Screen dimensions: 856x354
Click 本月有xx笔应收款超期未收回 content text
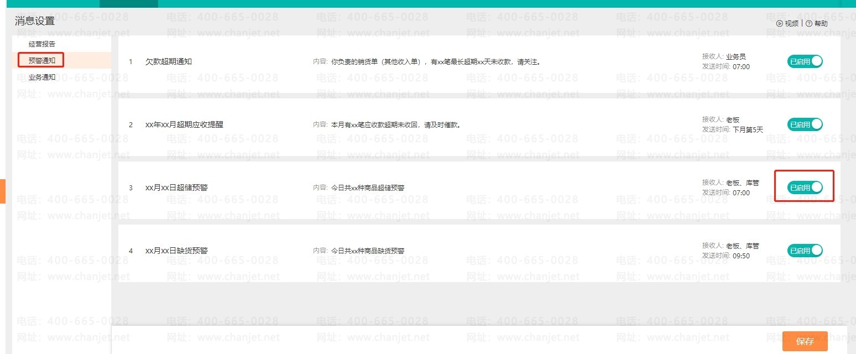396,125
